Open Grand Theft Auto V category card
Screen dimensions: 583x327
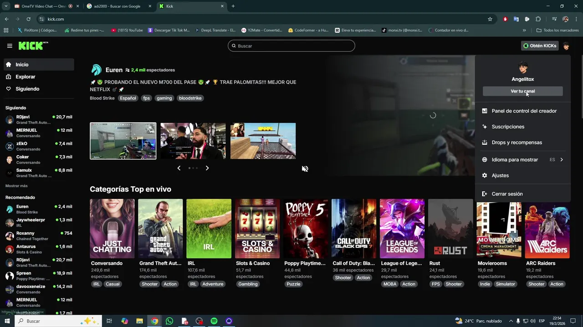(x=160, y=228)
